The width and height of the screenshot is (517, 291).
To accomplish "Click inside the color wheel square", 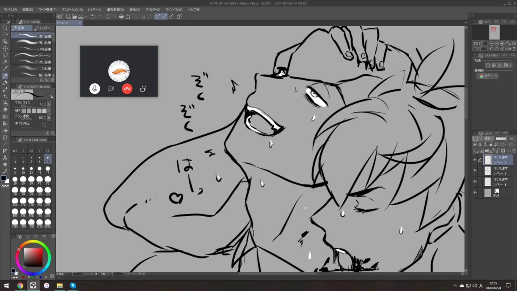I will pyautogui.click(x=33, y=256).
